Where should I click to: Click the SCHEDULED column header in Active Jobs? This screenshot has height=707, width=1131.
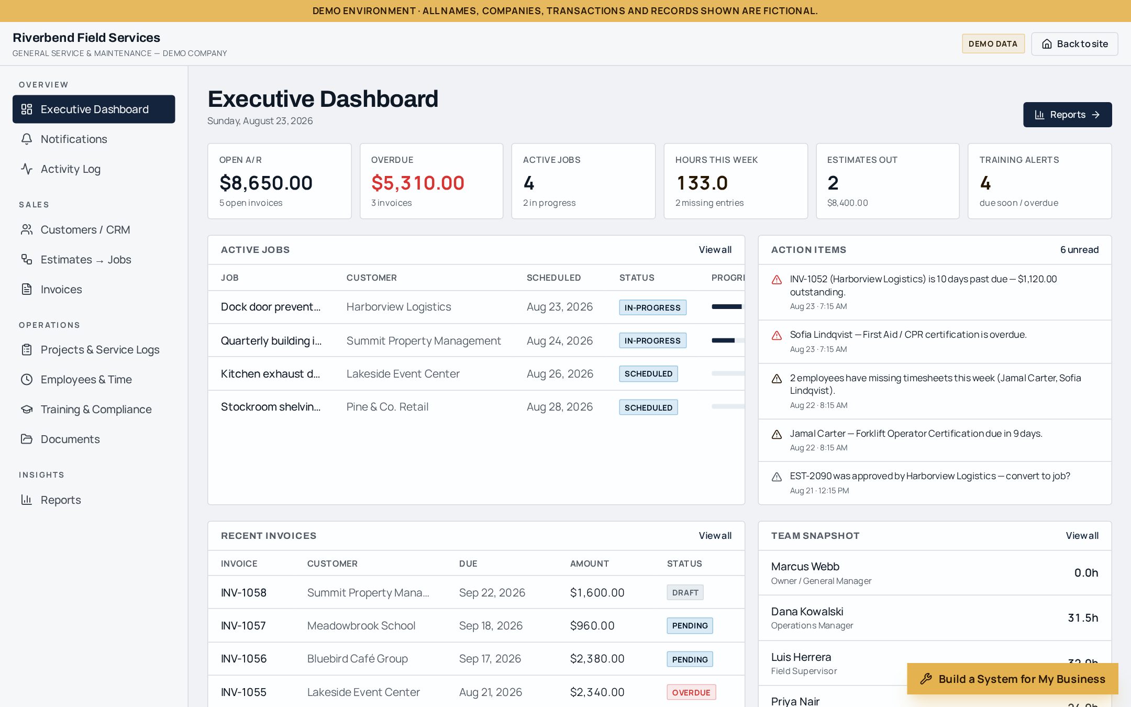coord(553,278)
